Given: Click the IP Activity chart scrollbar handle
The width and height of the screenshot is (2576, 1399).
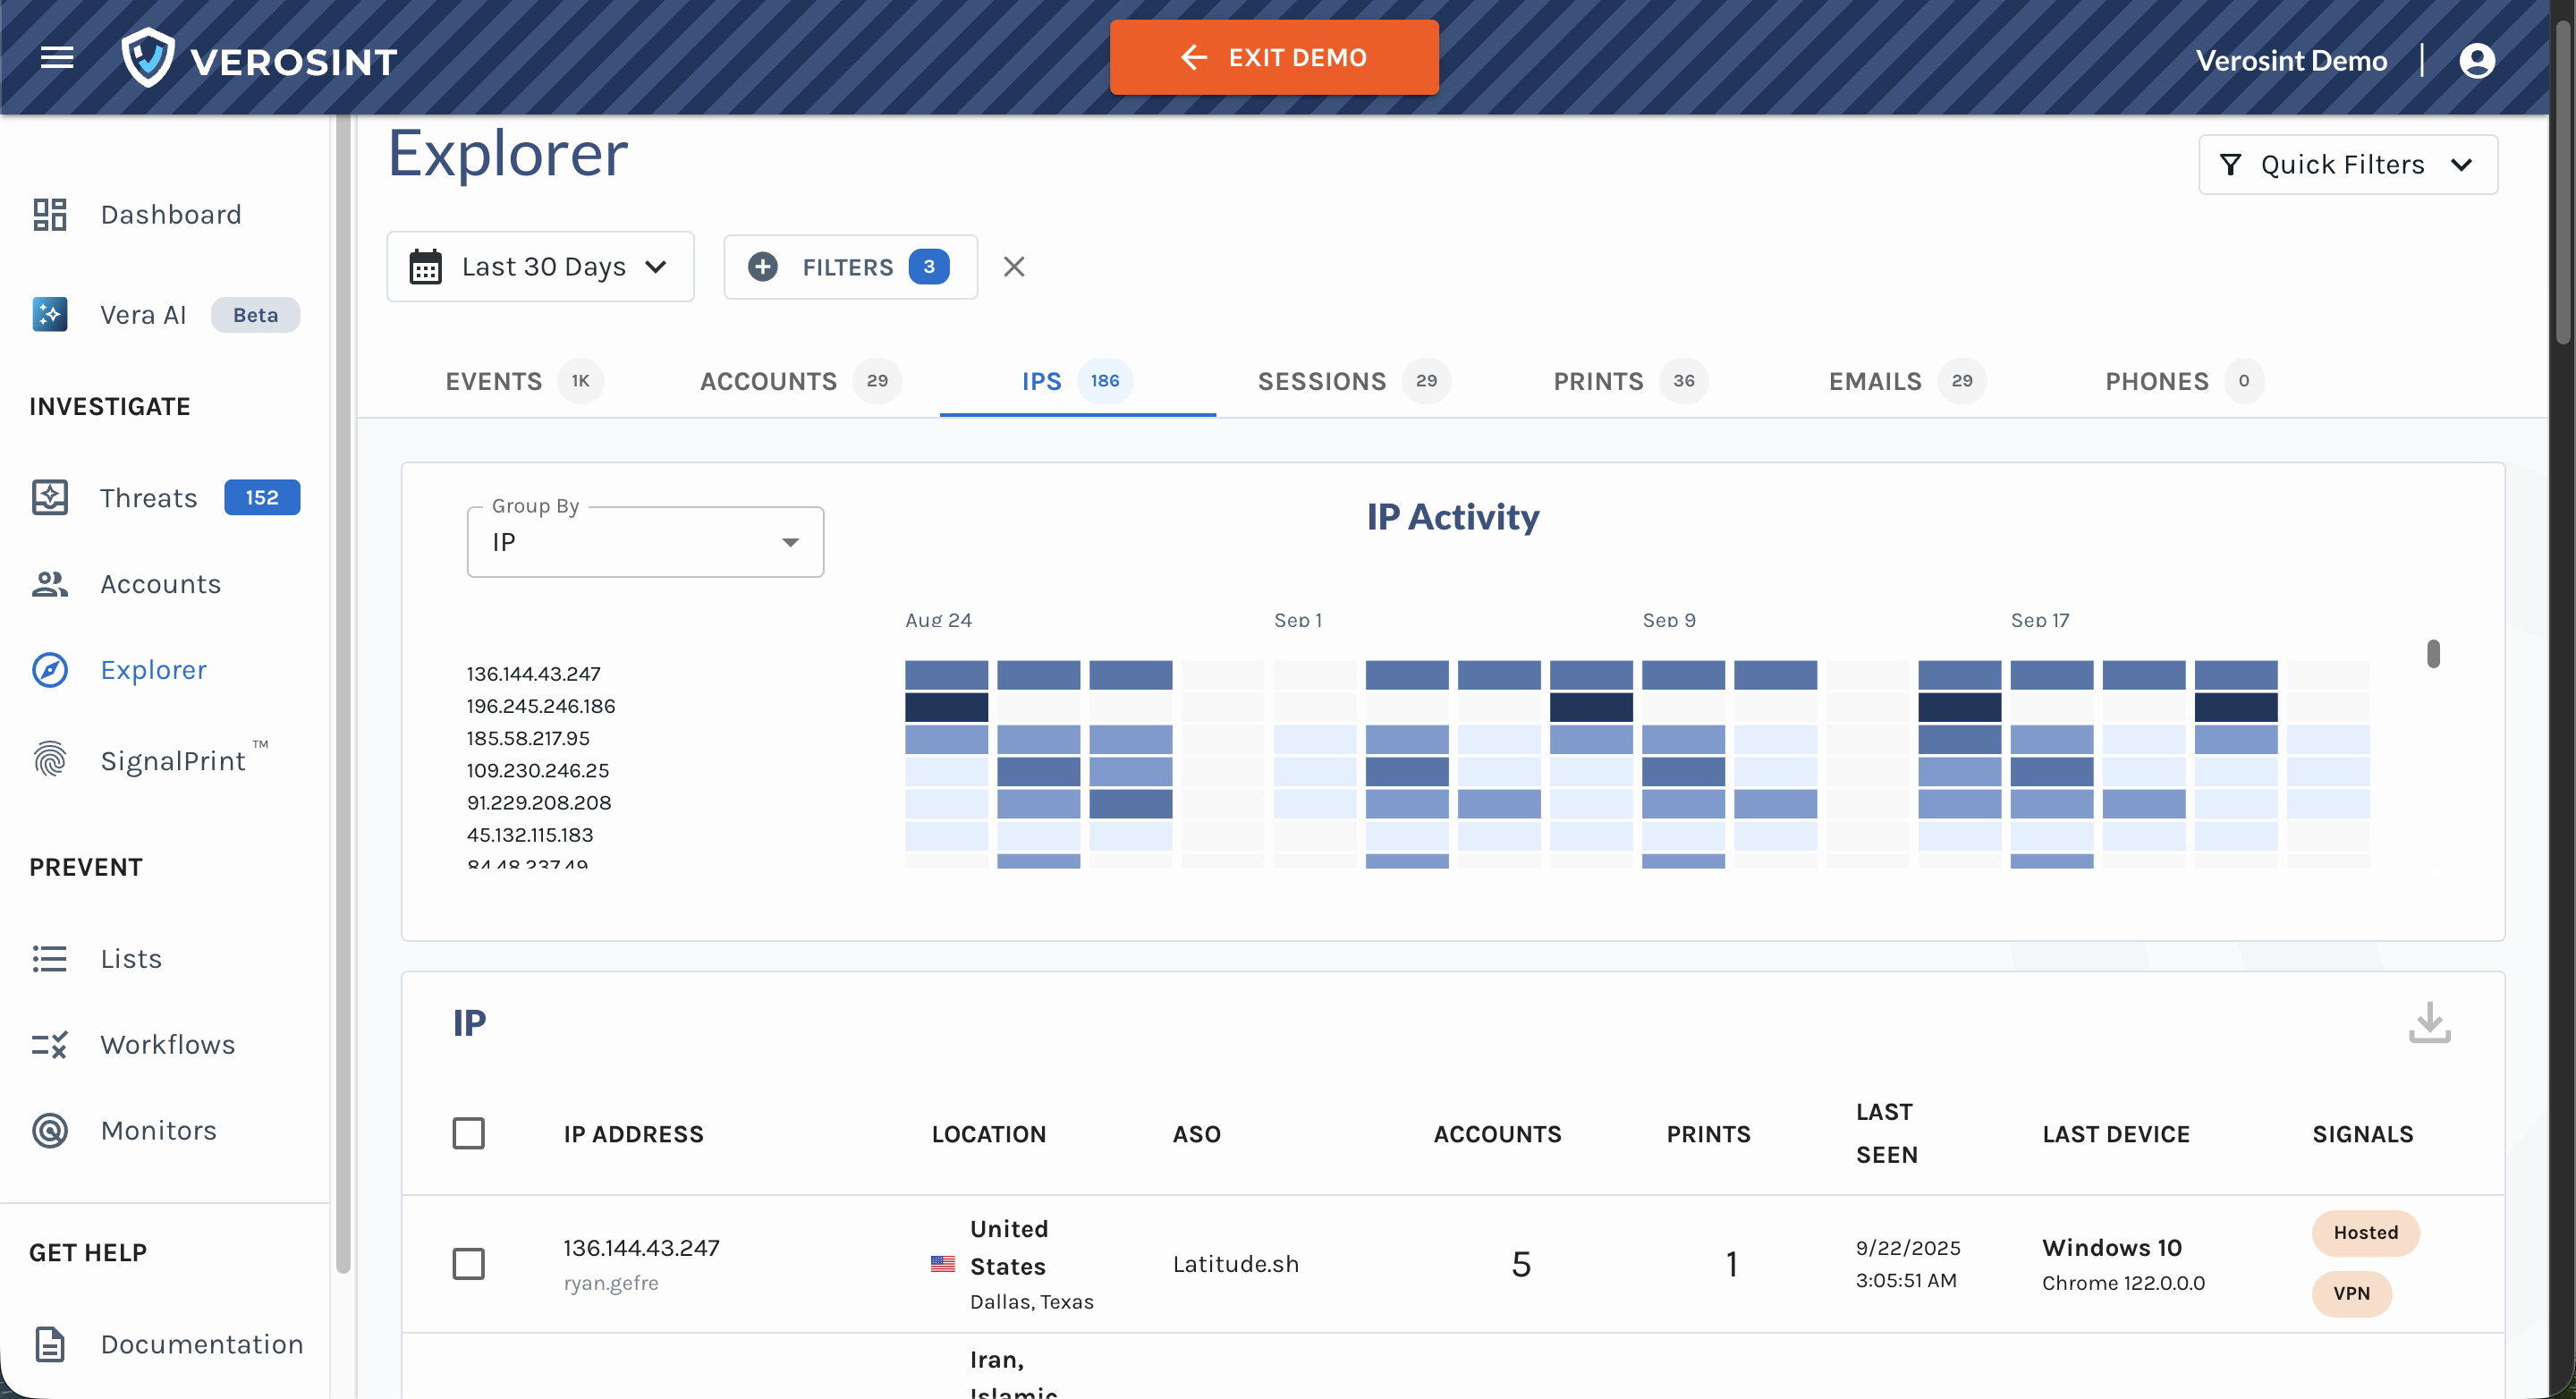Looking at the screenshot, I should [x=2433, y=654].
